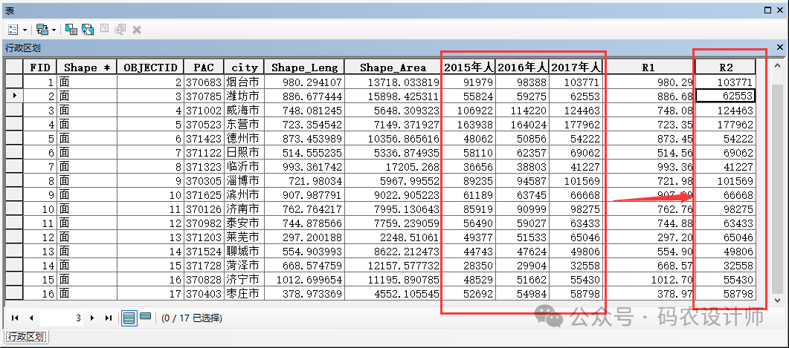The height and width of the screenshot is (348, 789).
Task: Go to the previous record
Action: coord(31,318)
